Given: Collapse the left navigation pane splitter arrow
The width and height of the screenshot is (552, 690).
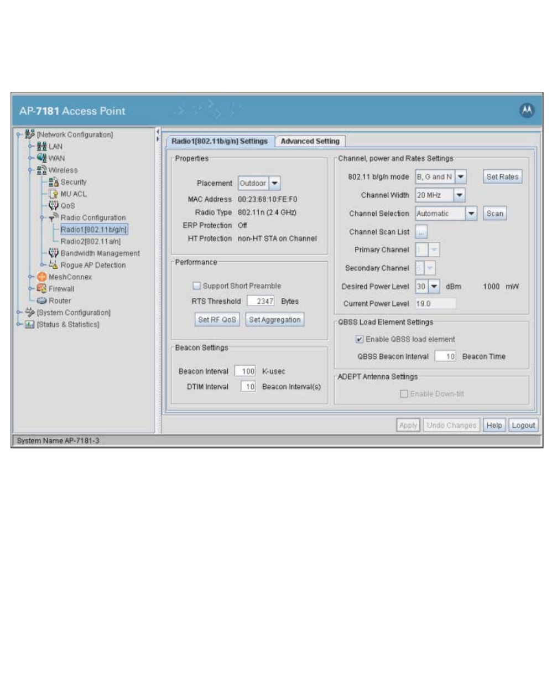Looking at the screenshot, I should coord(158,132).
